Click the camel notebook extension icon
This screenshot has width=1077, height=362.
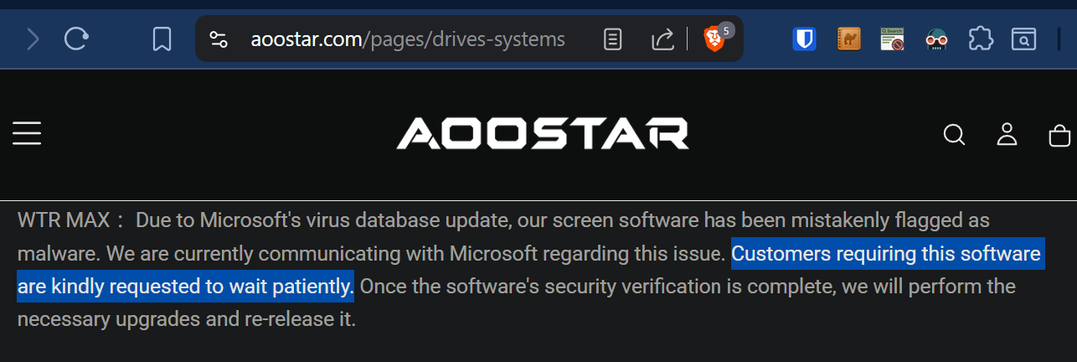point(848,39)
